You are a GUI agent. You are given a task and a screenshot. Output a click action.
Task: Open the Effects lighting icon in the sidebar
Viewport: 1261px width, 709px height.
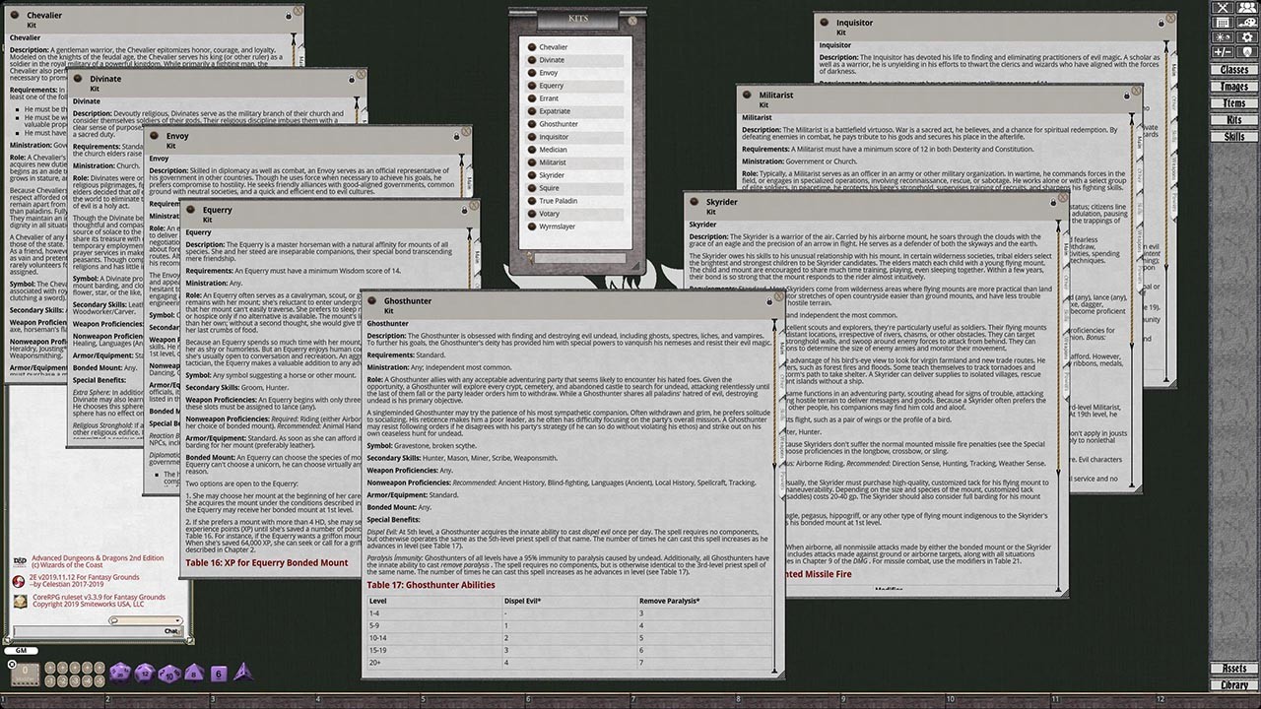coord(1222,36)
